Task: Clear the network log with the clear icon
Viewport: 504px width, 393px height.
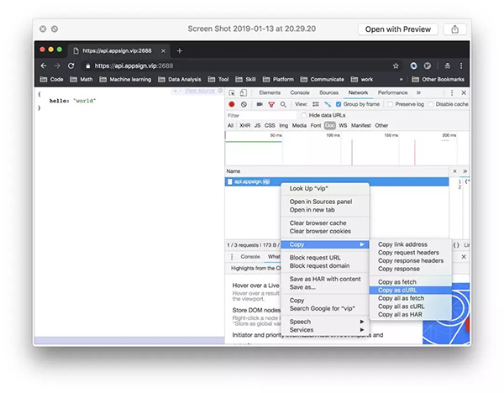Action: [x=244, y=104]
